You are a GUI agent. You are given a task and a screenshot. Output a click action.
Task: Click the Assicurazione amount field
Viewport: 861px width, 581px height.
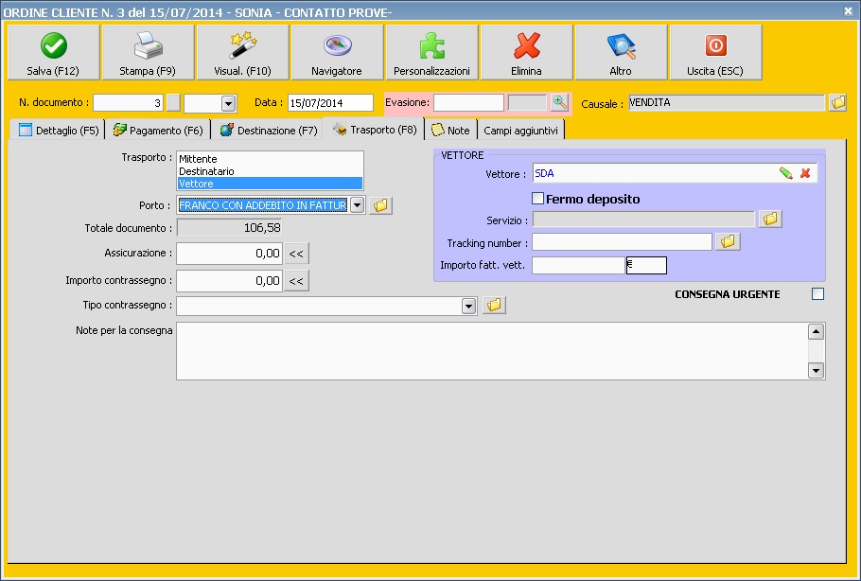click(230, 254)
